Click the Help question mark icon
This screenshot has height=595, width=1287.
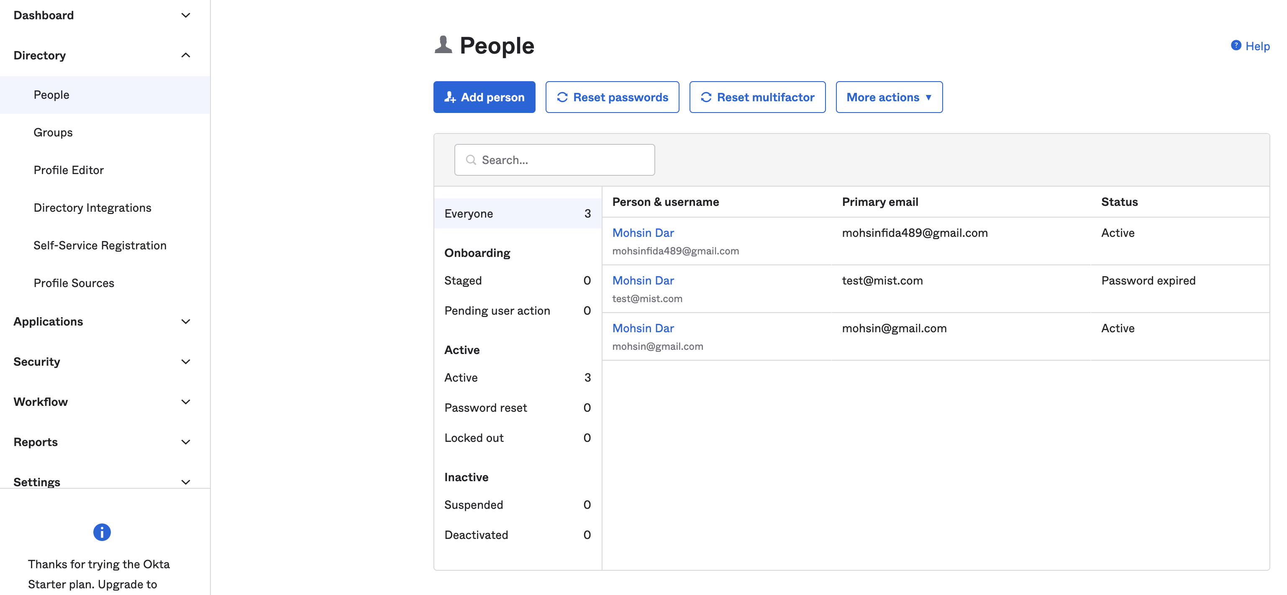[1235, 46]
